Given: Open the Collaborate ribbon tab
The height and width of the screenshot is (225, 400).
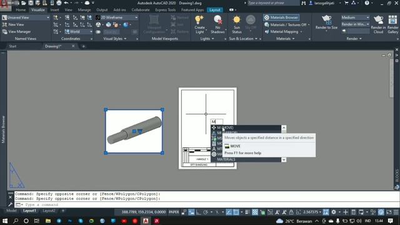Looking at the screenshot, I should [x=141, y=10].
